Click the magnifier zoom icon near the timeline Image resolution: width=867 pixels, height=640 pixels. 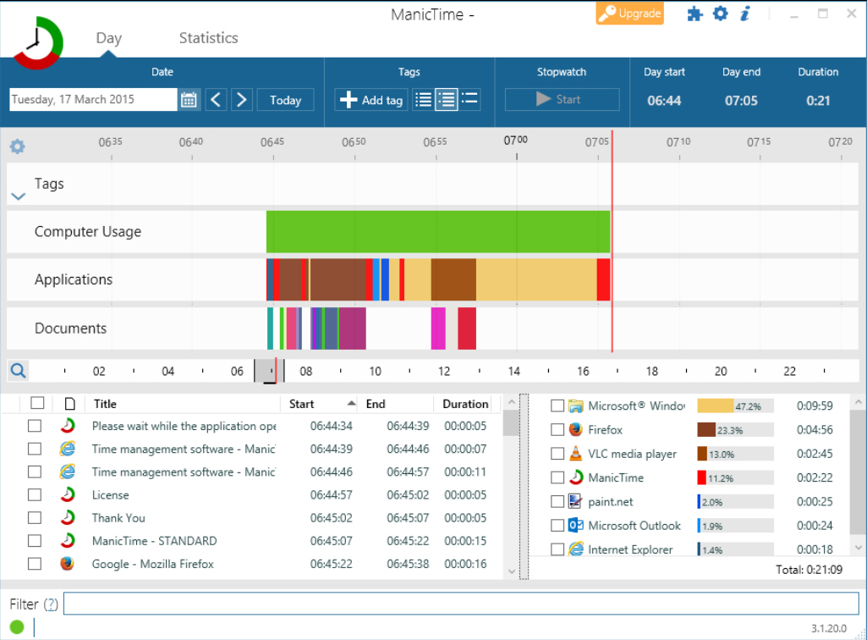point(17,370)
